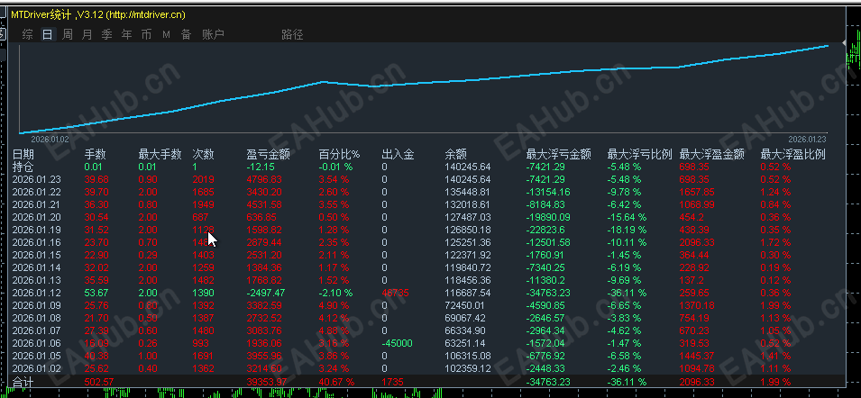Viewport: 861px width, 398px height.
Task: Open the 年 yearly statistics tab
Action: pyautogui.click(x=126, y=34)
